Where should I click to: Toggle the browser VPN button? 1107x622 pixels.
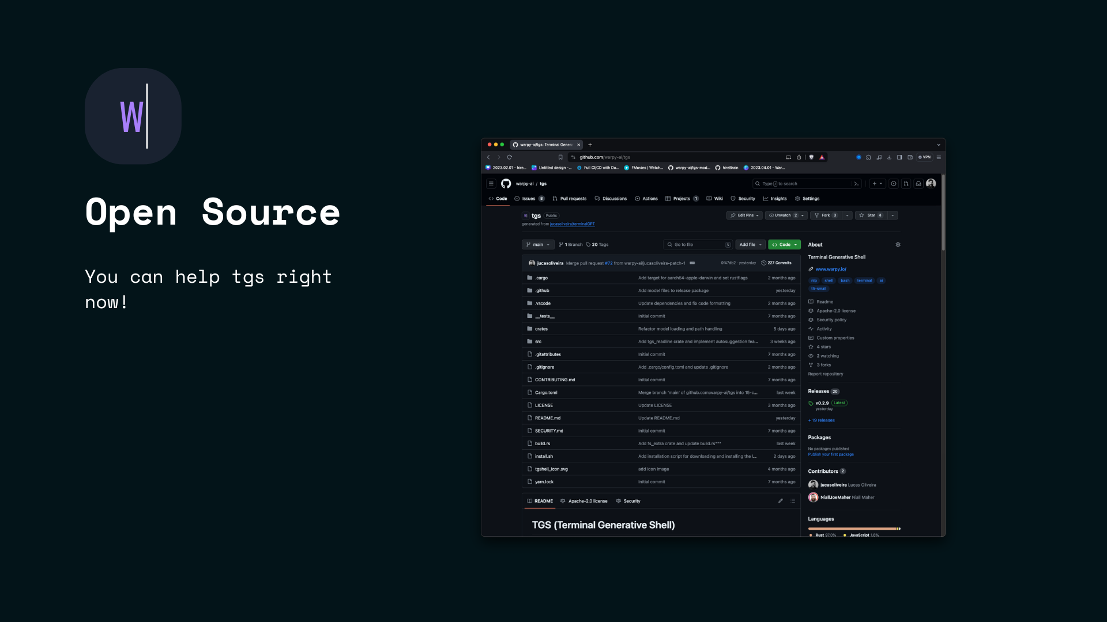click(925, 157)
